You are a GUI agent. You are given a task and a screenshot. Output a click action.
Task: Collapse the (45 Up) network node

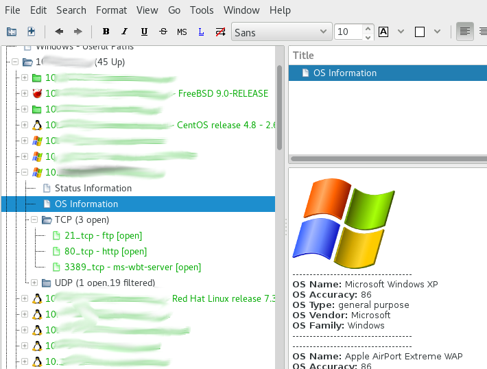[x=15, y=62]
